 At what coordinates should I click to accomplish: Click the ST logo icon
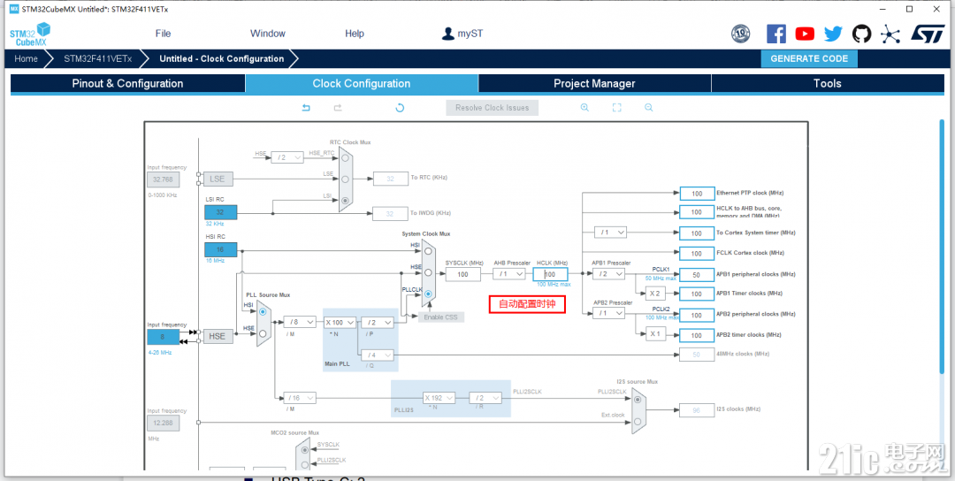tap(927, 34)
